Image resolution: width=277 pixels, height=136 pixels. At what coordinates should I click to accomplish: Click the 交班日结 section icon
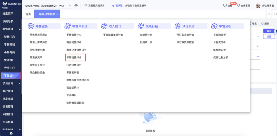pos(141,26)
